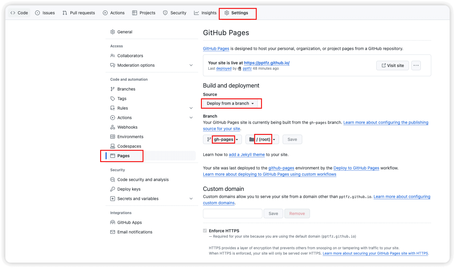Switch to the Projects tab
This screenshot has width=455, height=268.
[x=144, y=13]
